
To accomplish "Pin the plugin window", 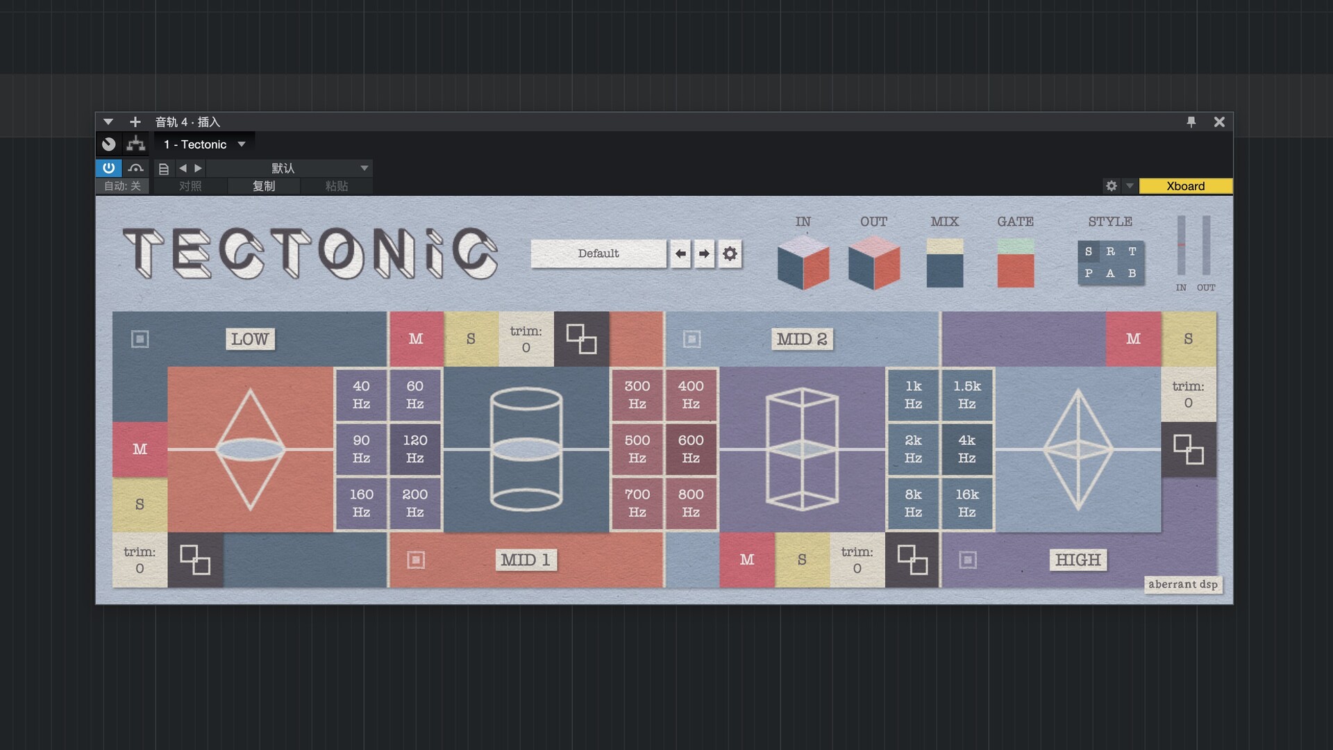I will pos(1191,122).
